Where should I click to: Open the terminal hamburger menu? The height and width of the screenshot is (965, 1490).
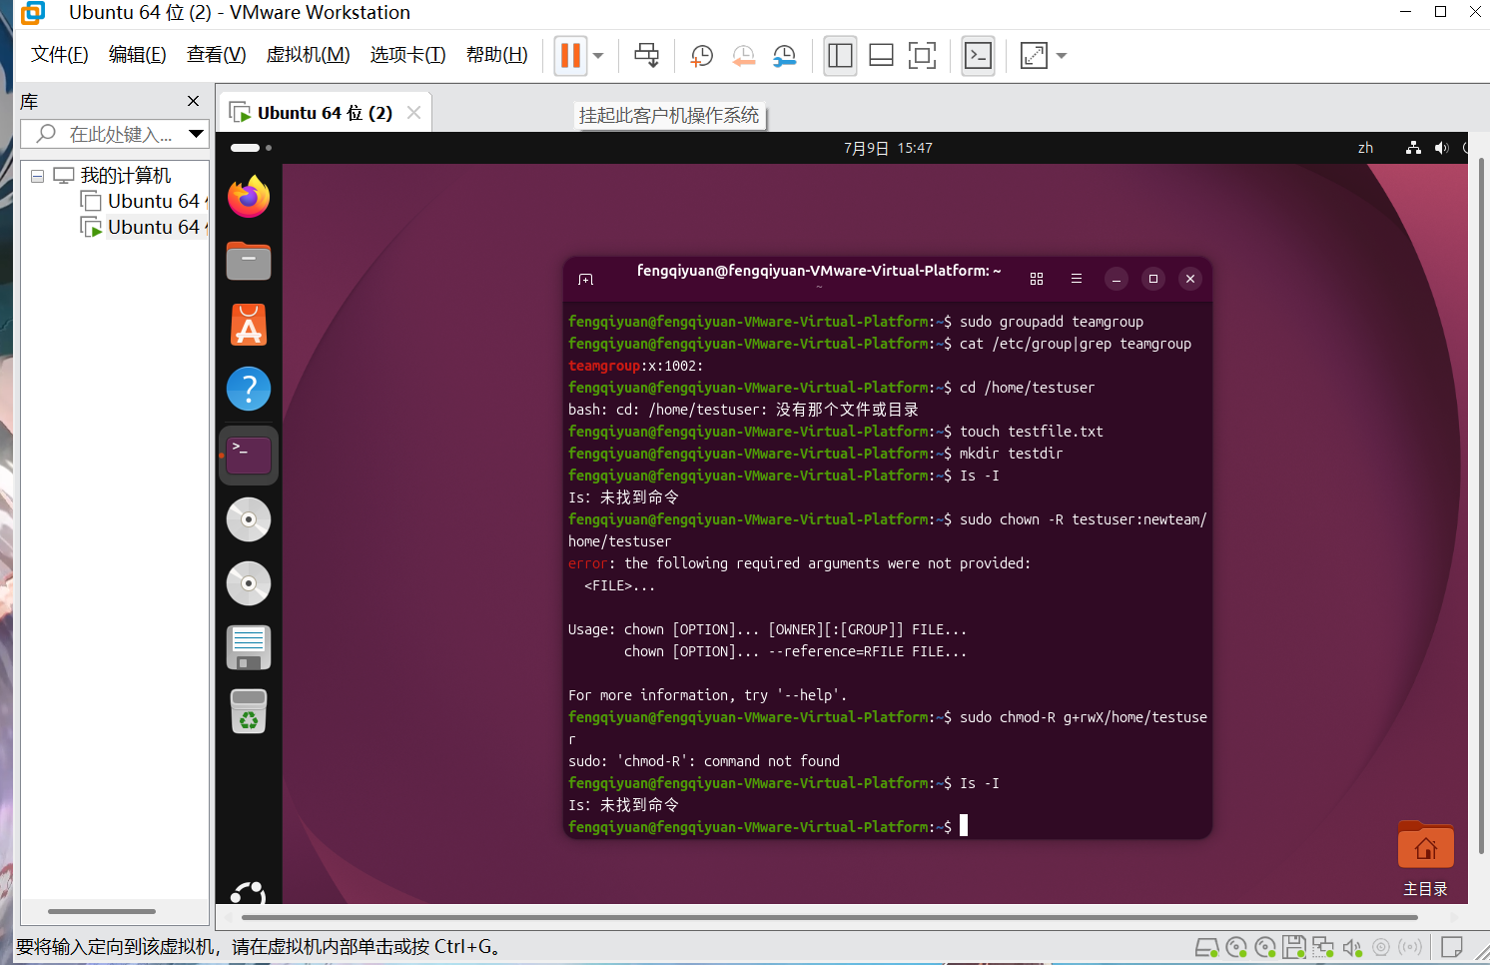(x=1077, y=279)
